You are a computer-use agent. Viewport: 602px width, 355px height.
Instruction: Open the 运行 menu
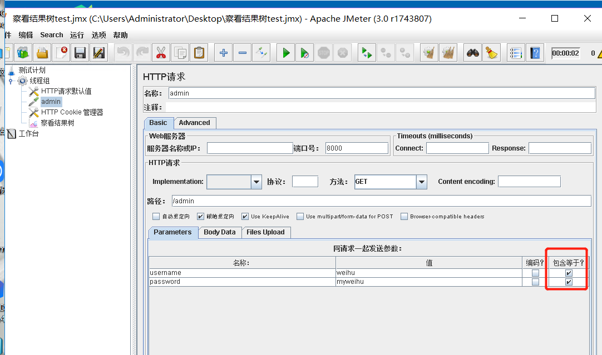coord(77,35)
